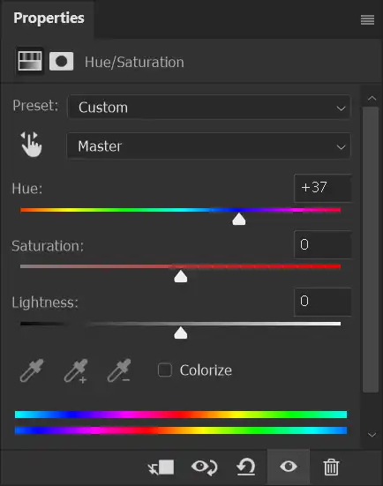Click the Lightness value field
The width and height of the screenshot is (383, 486).
[322, 302]
